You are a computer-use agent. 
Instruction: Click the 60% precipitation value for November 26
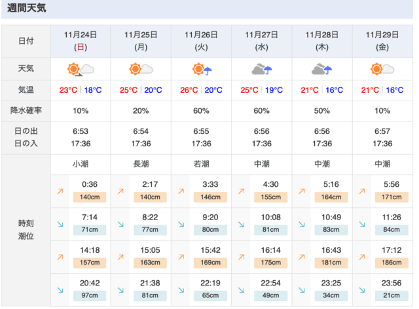point(202,111)
